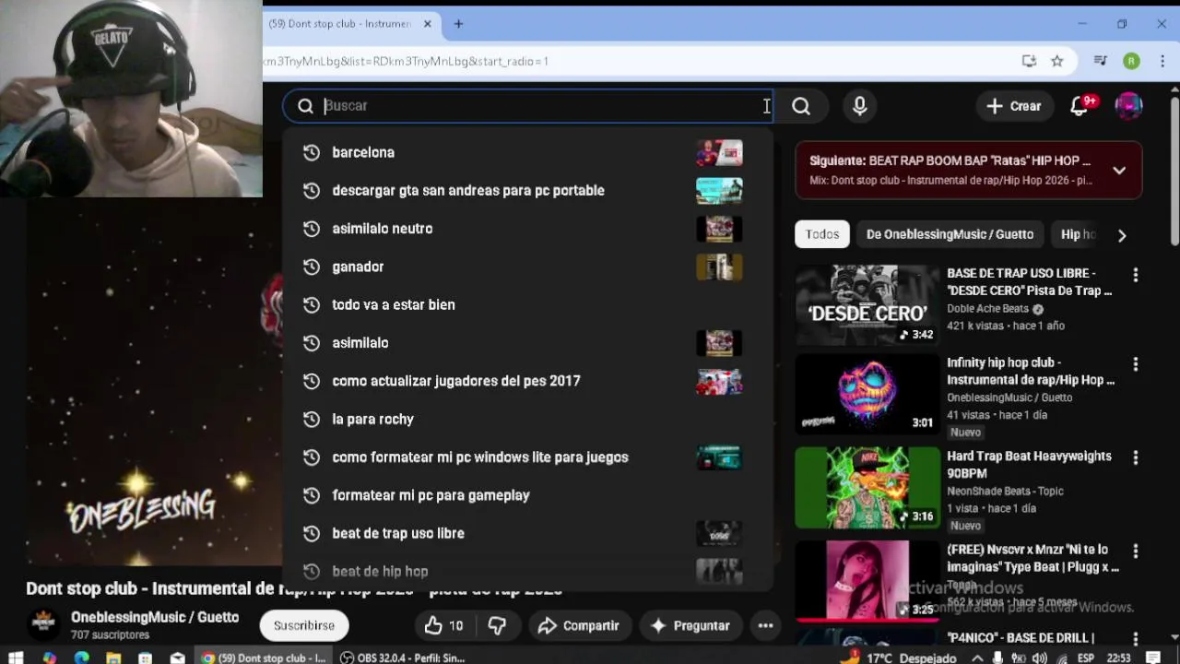Close the 'Dont stop club' browser tab
Image resolution: width=1180 pixels, height=664 pixels.
(427, 24)
